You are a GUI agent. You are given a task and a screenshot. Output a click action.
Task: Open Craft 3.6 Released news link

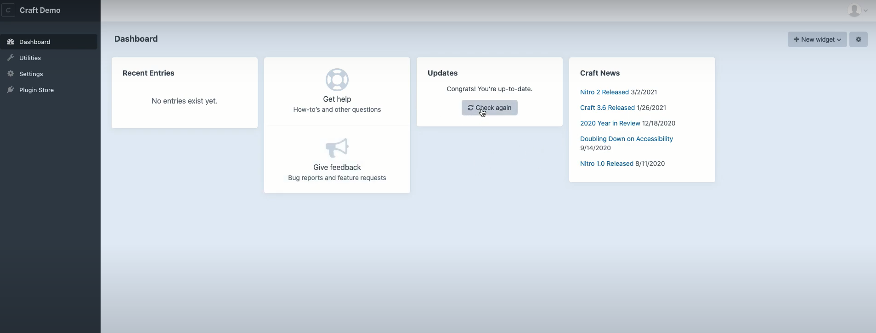pyautogui.click(x=607, y=108)
